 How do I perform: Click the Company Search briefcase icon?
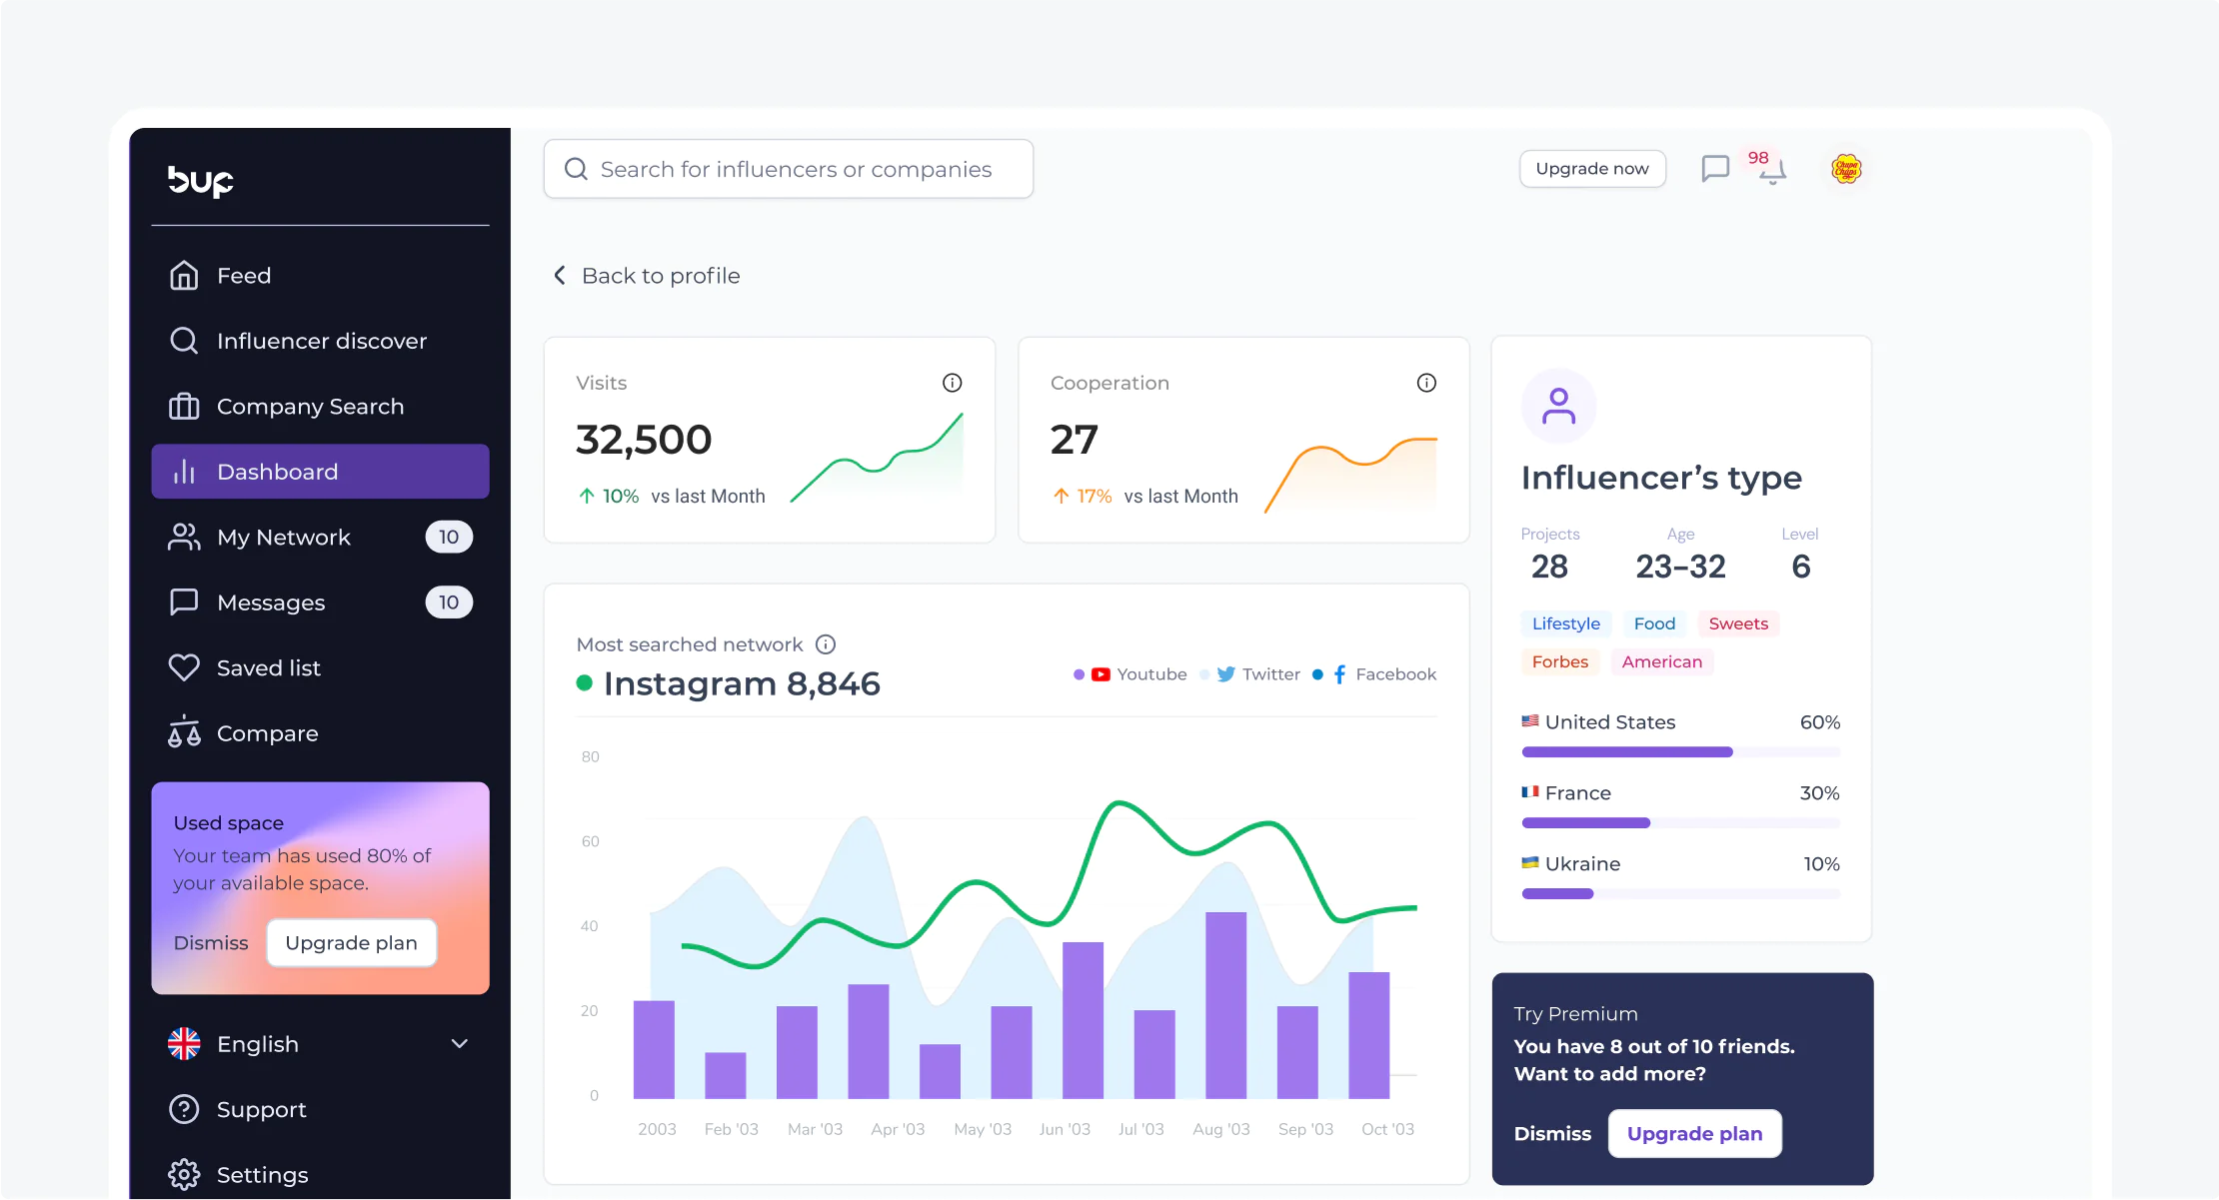(184, 406)
